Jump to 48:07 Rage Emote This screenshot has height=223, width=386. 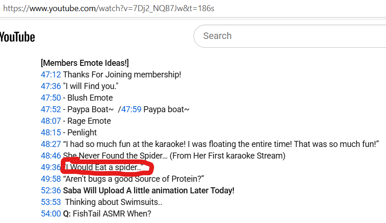(x=51, y=121)
